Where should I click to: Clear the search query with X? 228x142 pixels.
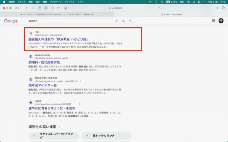point(117,21)
